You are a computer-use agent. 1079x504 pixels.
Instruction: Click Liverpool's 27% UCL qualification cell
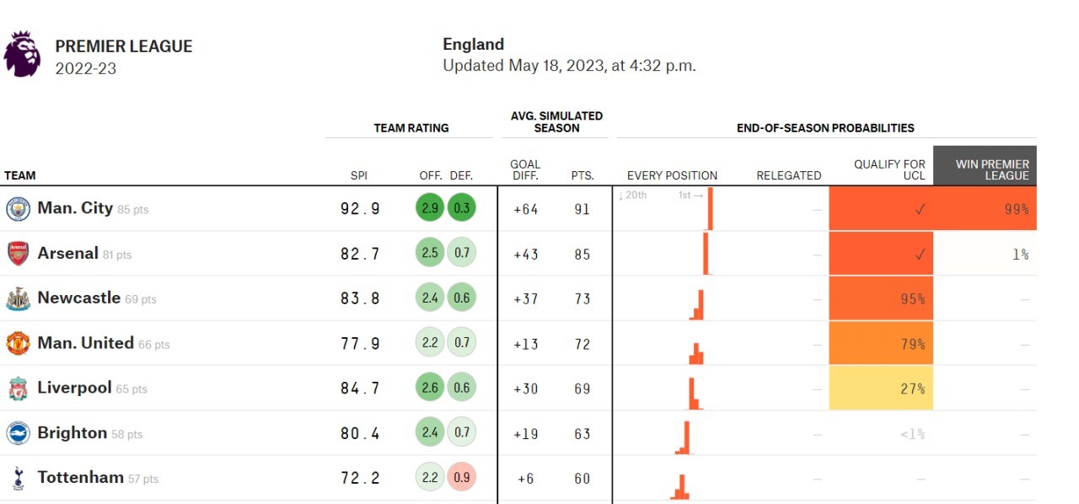(x=881, y=389)
